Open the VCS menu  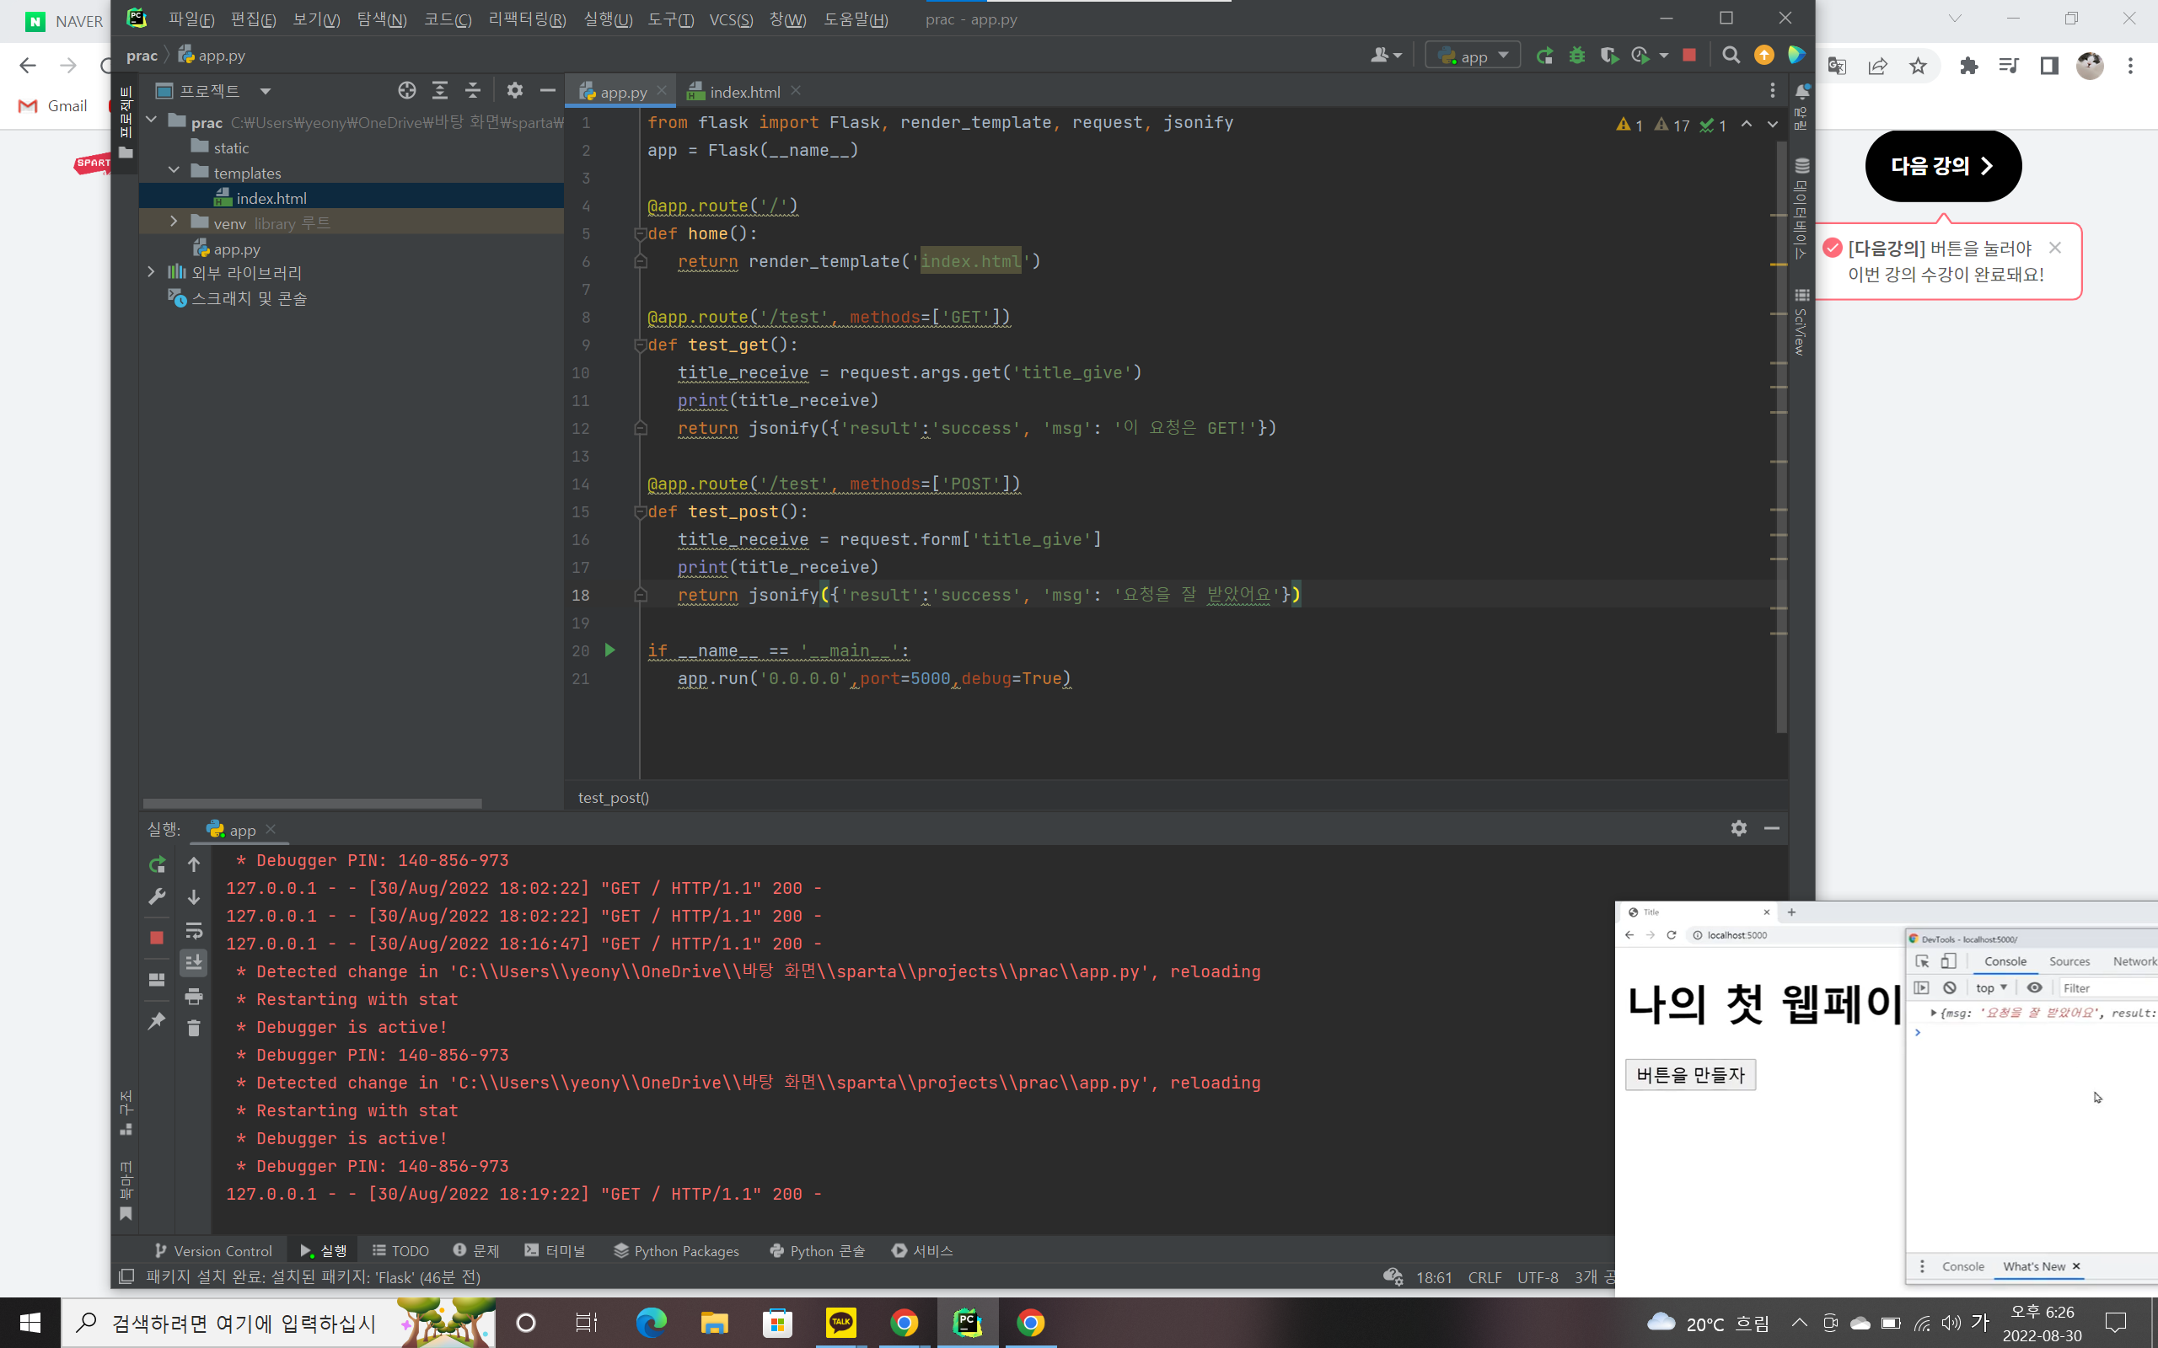[730, 19]
